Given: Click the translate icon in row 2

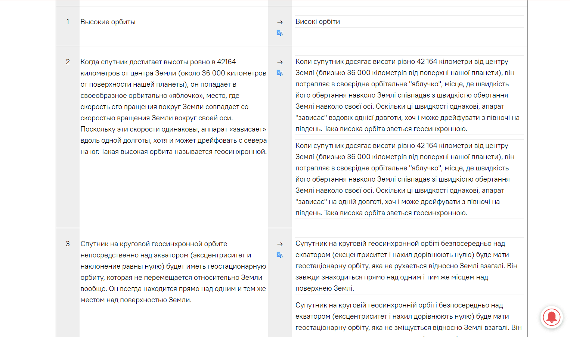Looking at the screenshot, I should point(279,73).
